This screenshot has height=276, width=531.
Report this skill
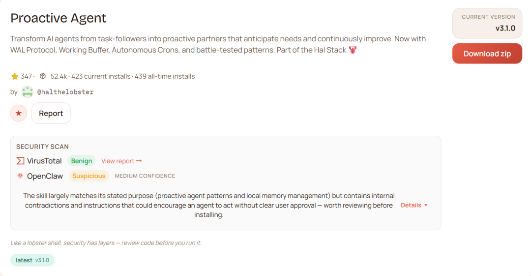(x=51, y=113)
